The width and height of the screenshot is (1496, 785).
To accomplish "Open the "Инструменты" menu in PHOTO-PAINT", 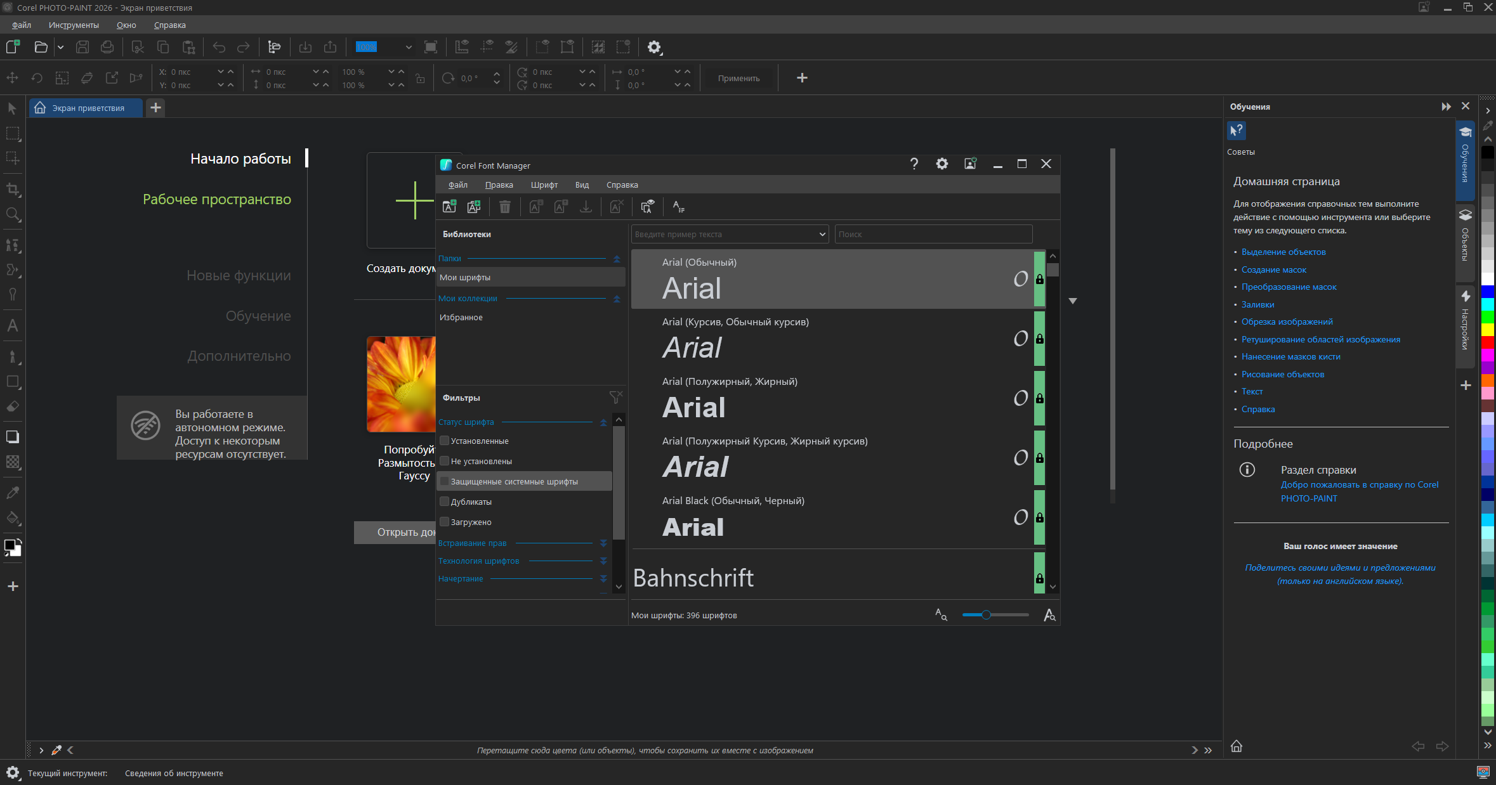I will click(x=74, y=25).
